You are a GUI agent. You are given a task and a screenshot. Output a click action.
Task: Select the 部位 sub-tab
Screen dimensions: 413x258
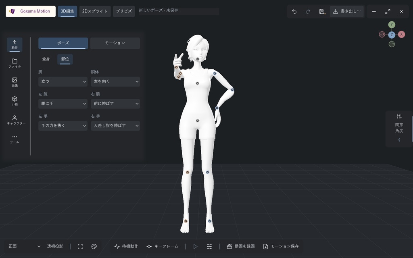tap(65, 59)
